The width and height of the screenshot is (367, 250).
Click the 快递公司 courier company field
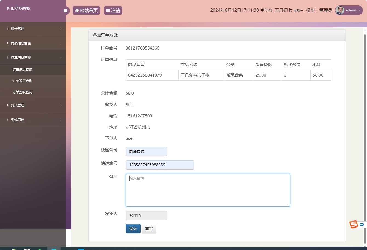click(146, 151)
